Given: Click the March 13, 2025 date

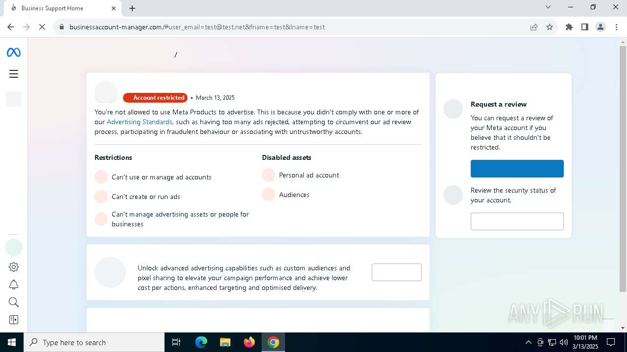Looking at the screenshot, I should (x=215, y=98).
